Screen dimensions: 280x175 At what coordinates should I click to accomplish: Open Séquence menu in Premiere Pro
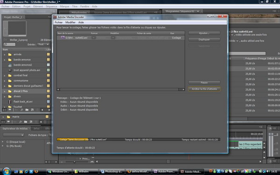51,7
